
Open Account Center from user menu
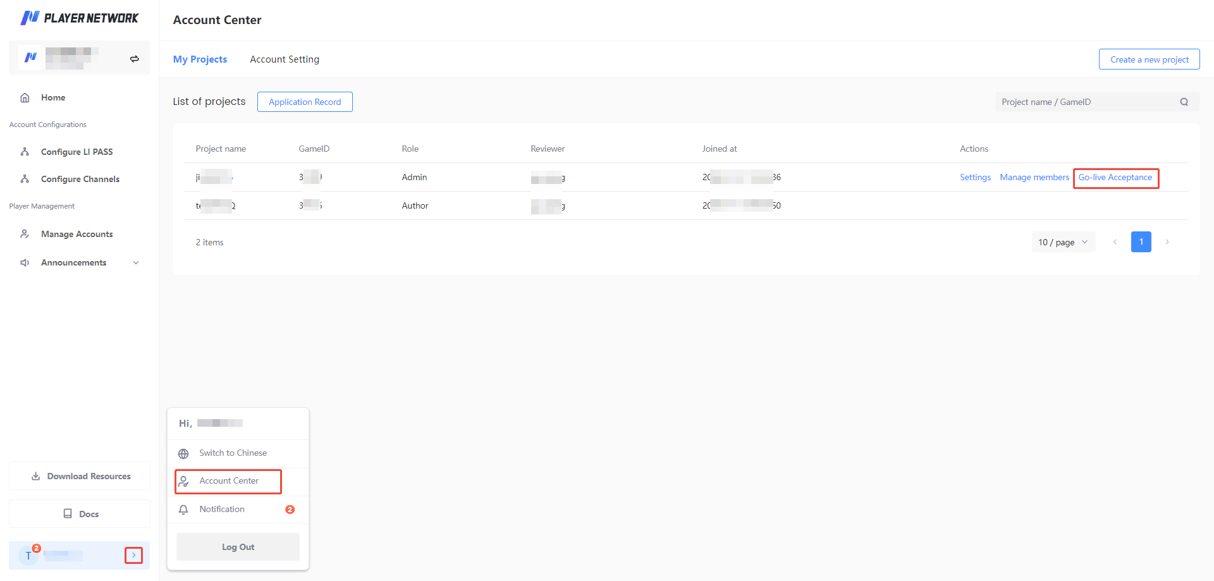(x=228, y=481)
